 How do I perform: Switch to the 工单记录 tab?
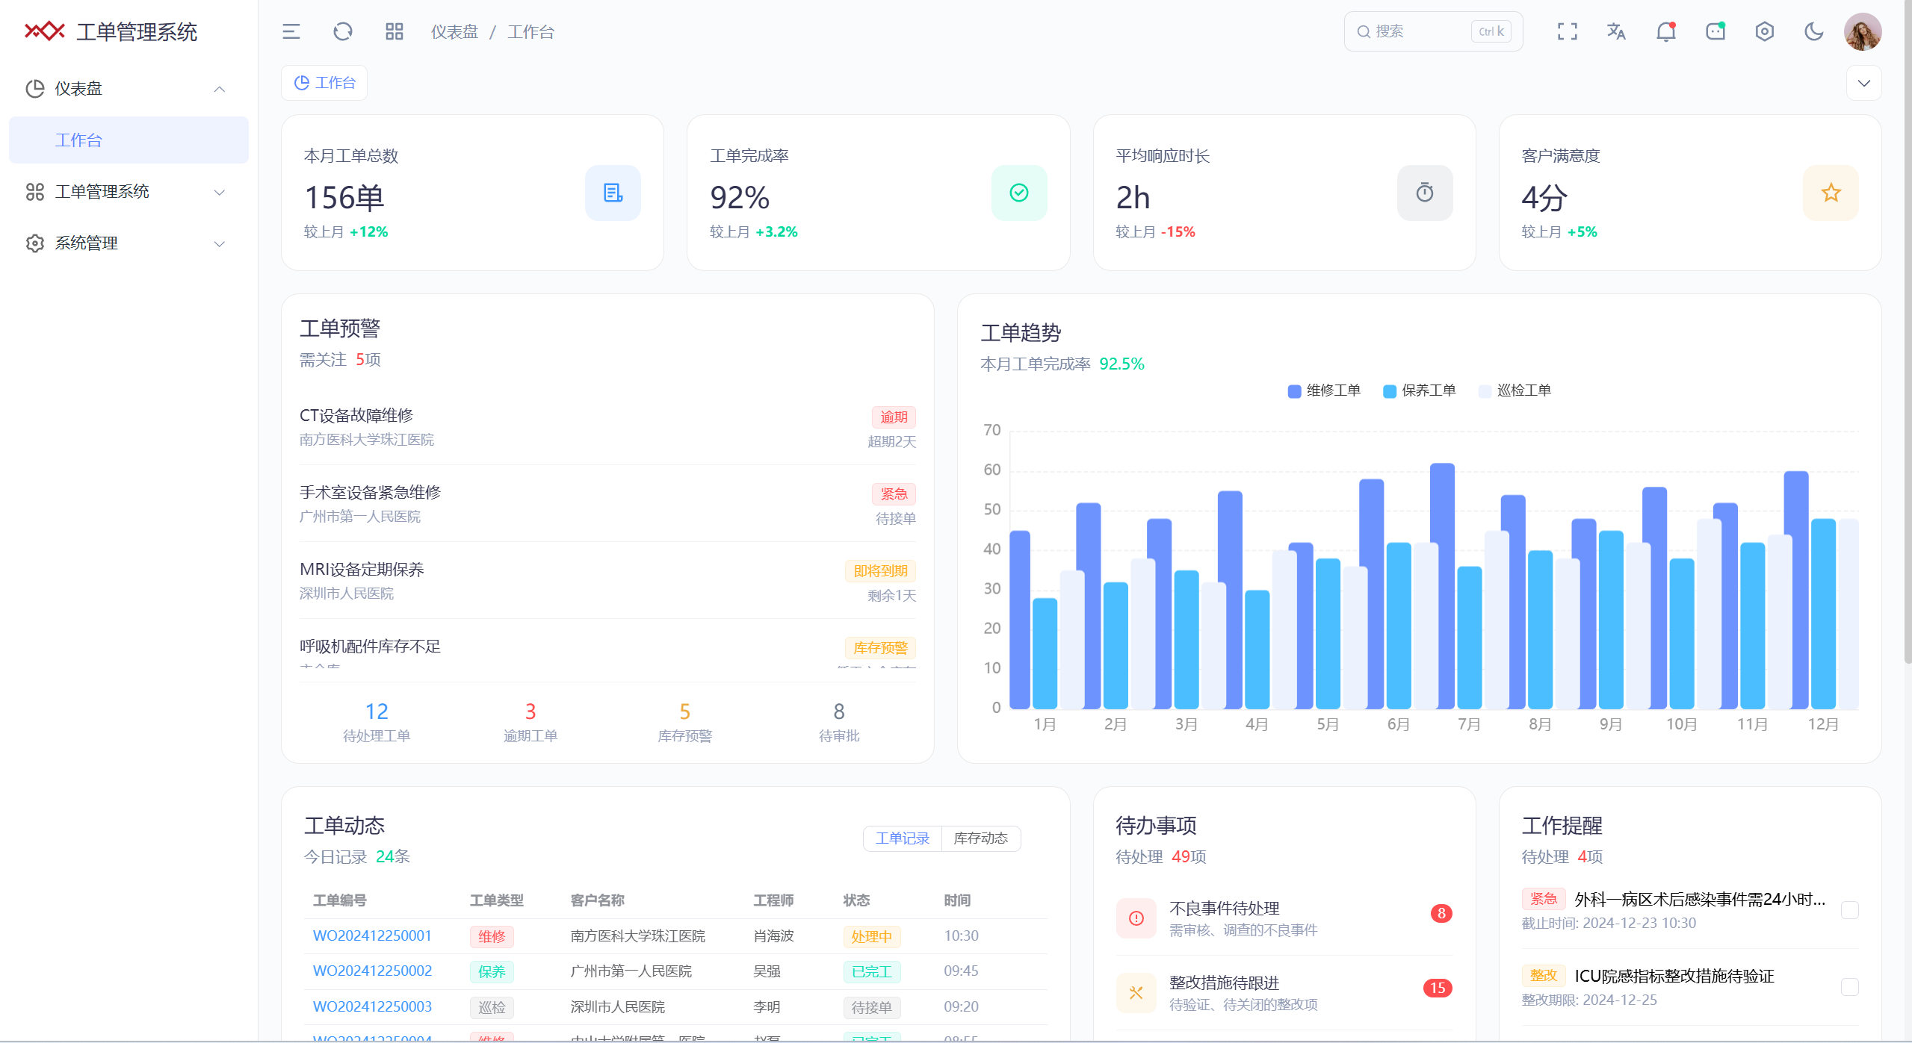coord(902,838)
